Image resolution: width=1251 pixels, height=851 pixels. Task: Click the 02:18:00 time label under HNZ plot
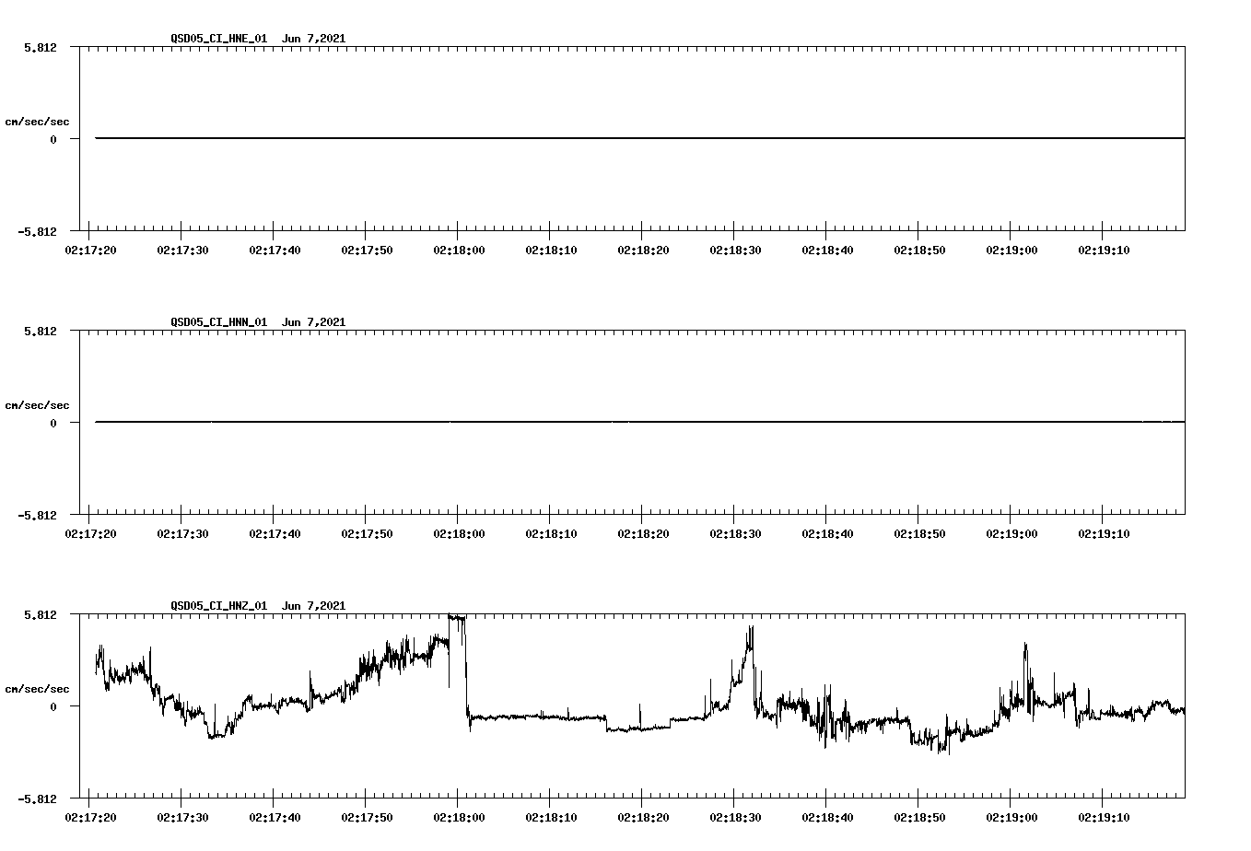(459, 818)
